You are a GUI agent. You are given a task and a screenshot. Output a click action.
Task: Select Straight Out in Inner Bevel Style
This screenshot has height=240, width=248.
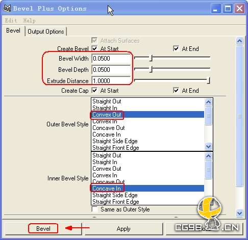click(147, 155)
